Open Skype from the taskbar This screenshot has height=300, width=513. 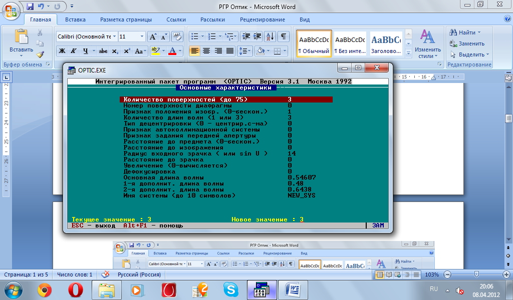[x=230, y=289]
